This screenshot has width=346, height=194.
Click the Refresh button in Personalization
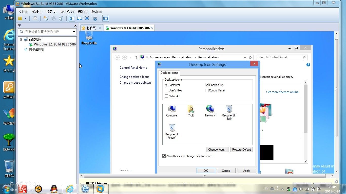(x=250, y=57)
